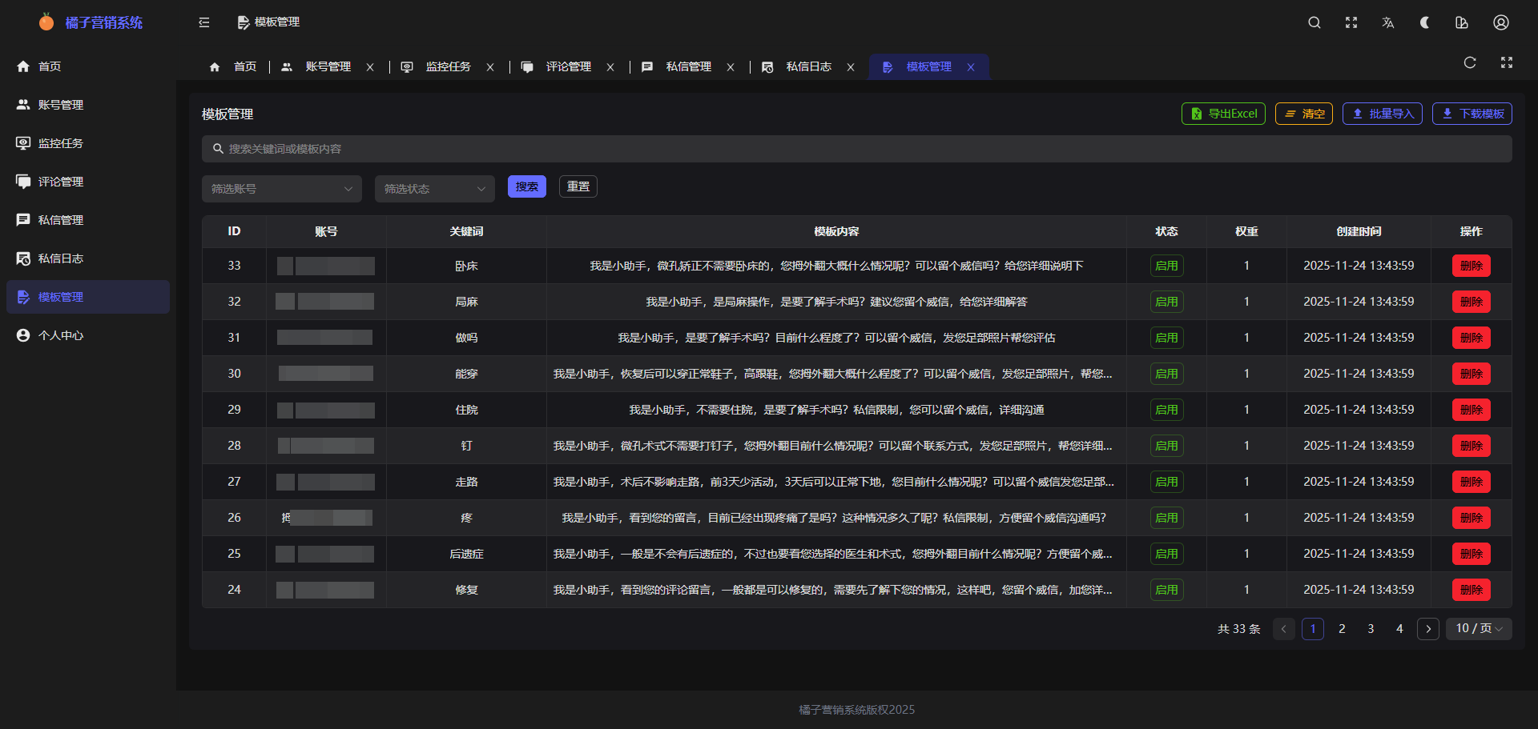Open the language translation icon

pyautogui.click(x=1387, y=22)
